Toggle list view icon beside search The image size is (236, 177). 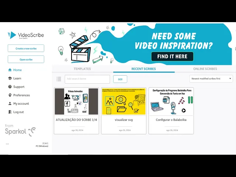coord(59,79)
